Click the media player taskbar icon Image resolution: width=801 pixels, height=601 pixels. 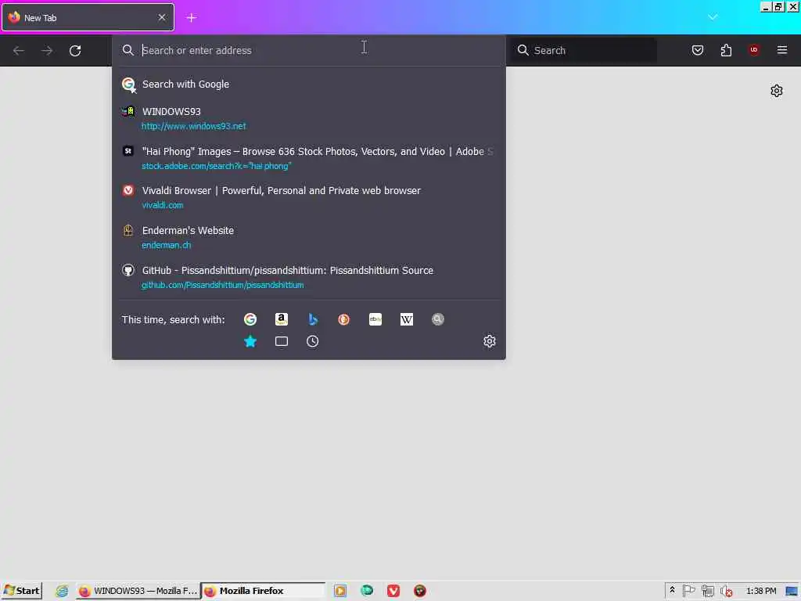pyautogui.click(x=340, y=591)
